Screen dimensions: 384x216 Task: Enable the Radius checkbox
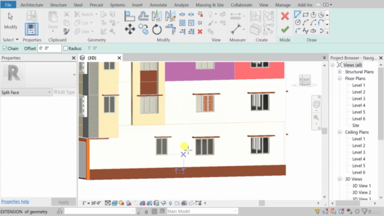[x=65, y=48]
